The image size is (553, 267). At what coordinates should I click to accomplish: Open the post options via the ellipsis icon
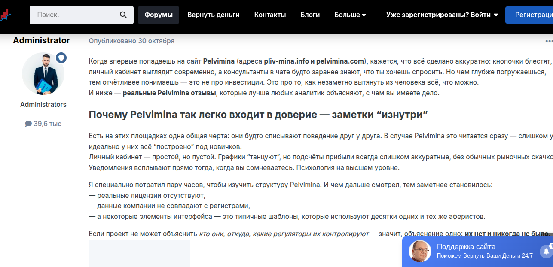[x=549, y=41]
